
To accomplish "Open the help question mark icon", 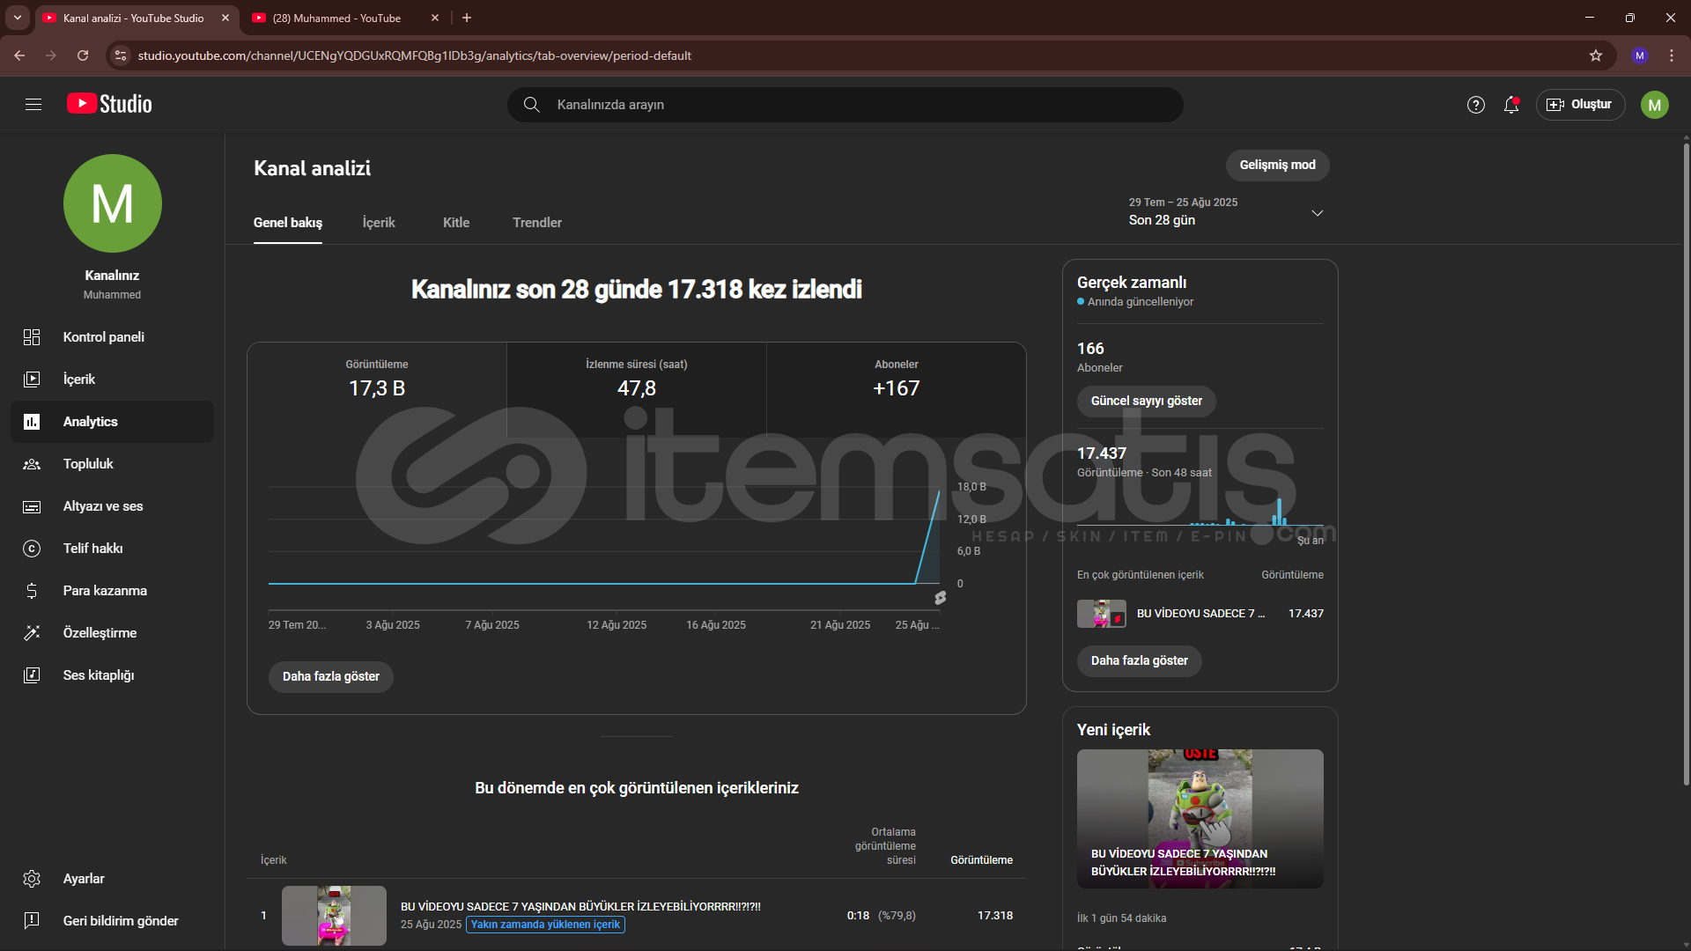I will (x=1476, y=105).
